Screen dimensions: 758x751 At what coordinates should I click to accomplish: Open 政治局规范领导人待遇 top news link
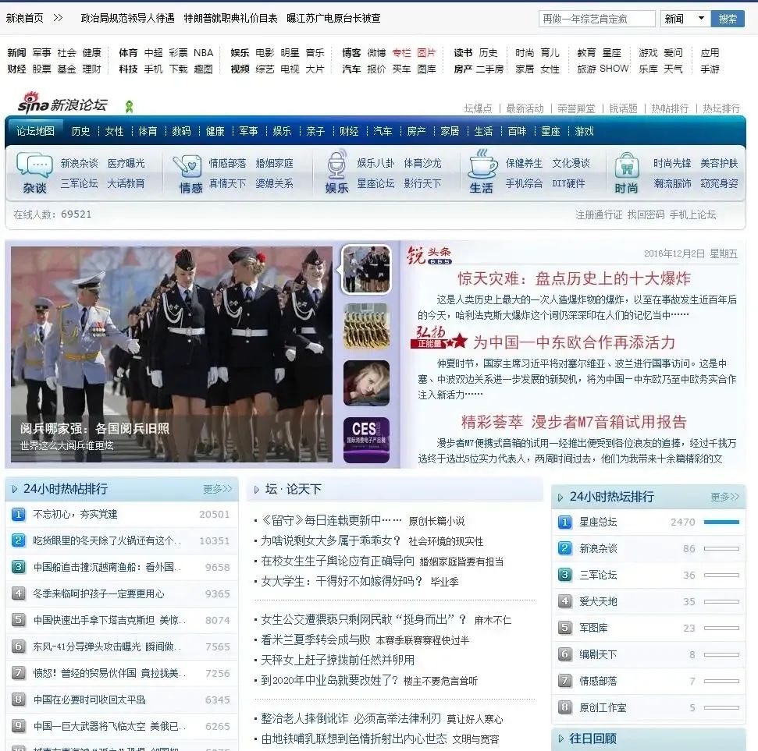pyautogui.click(x=127, y=19)
